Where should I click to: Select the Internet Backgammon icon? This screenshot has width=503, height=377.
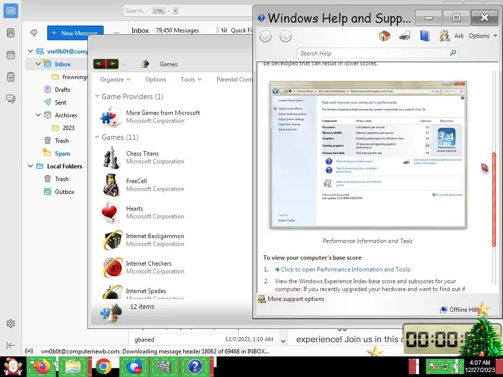[112, 240]
